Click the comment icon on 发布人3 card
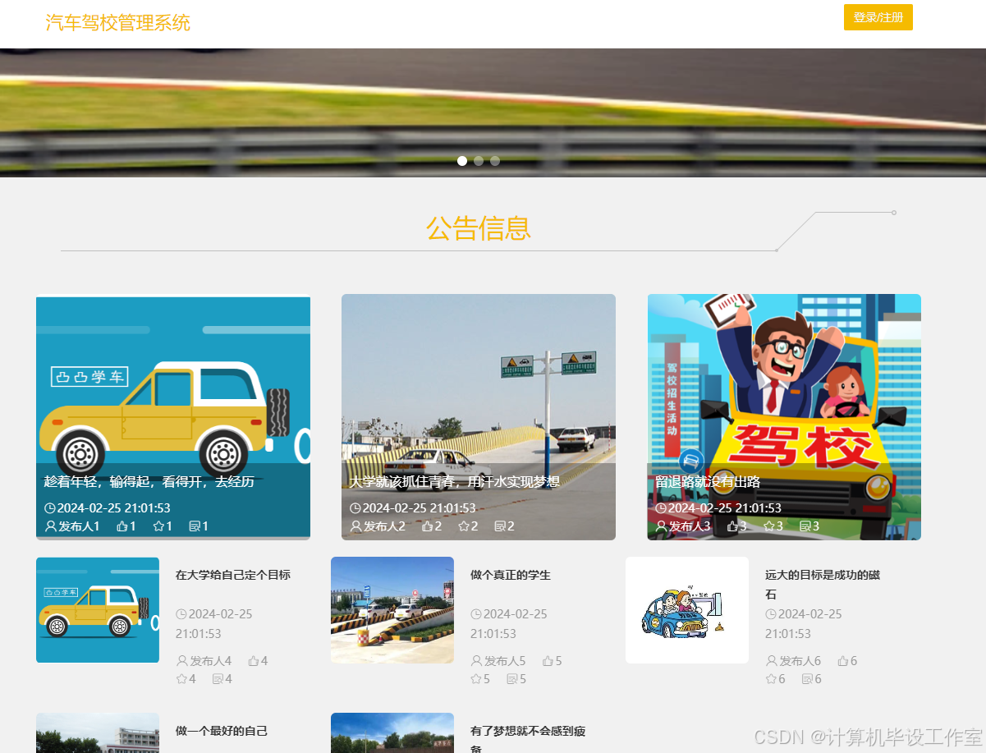 pos(805,526)
